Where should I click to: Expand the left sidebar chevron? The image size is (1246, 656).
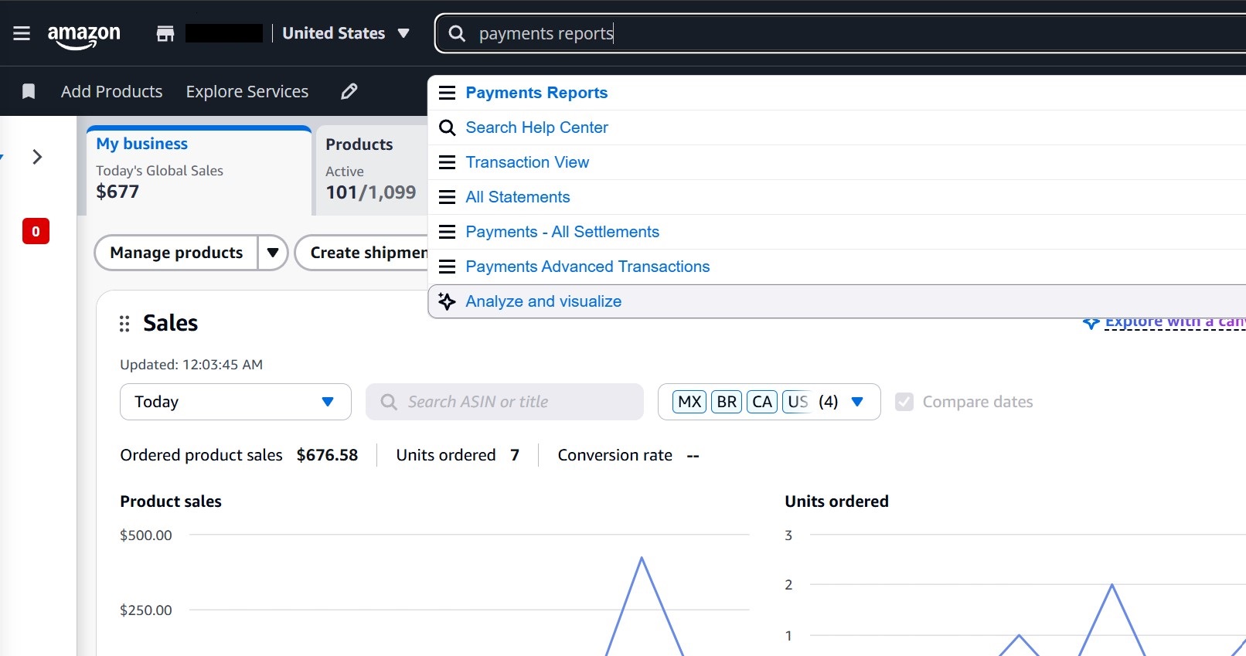[37, 157]
